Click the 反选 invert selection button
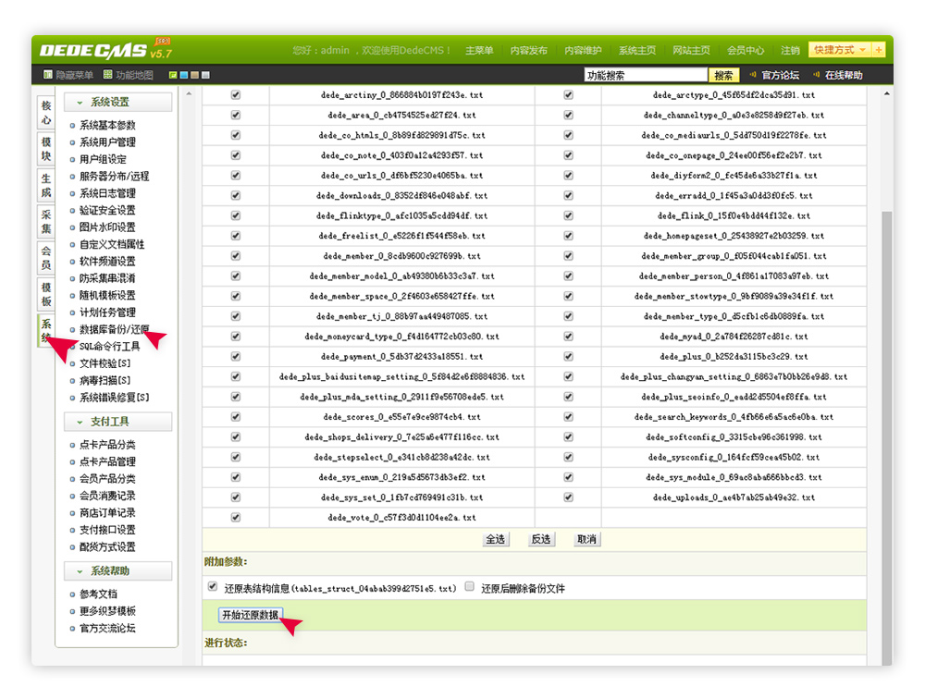 point(540,539)
